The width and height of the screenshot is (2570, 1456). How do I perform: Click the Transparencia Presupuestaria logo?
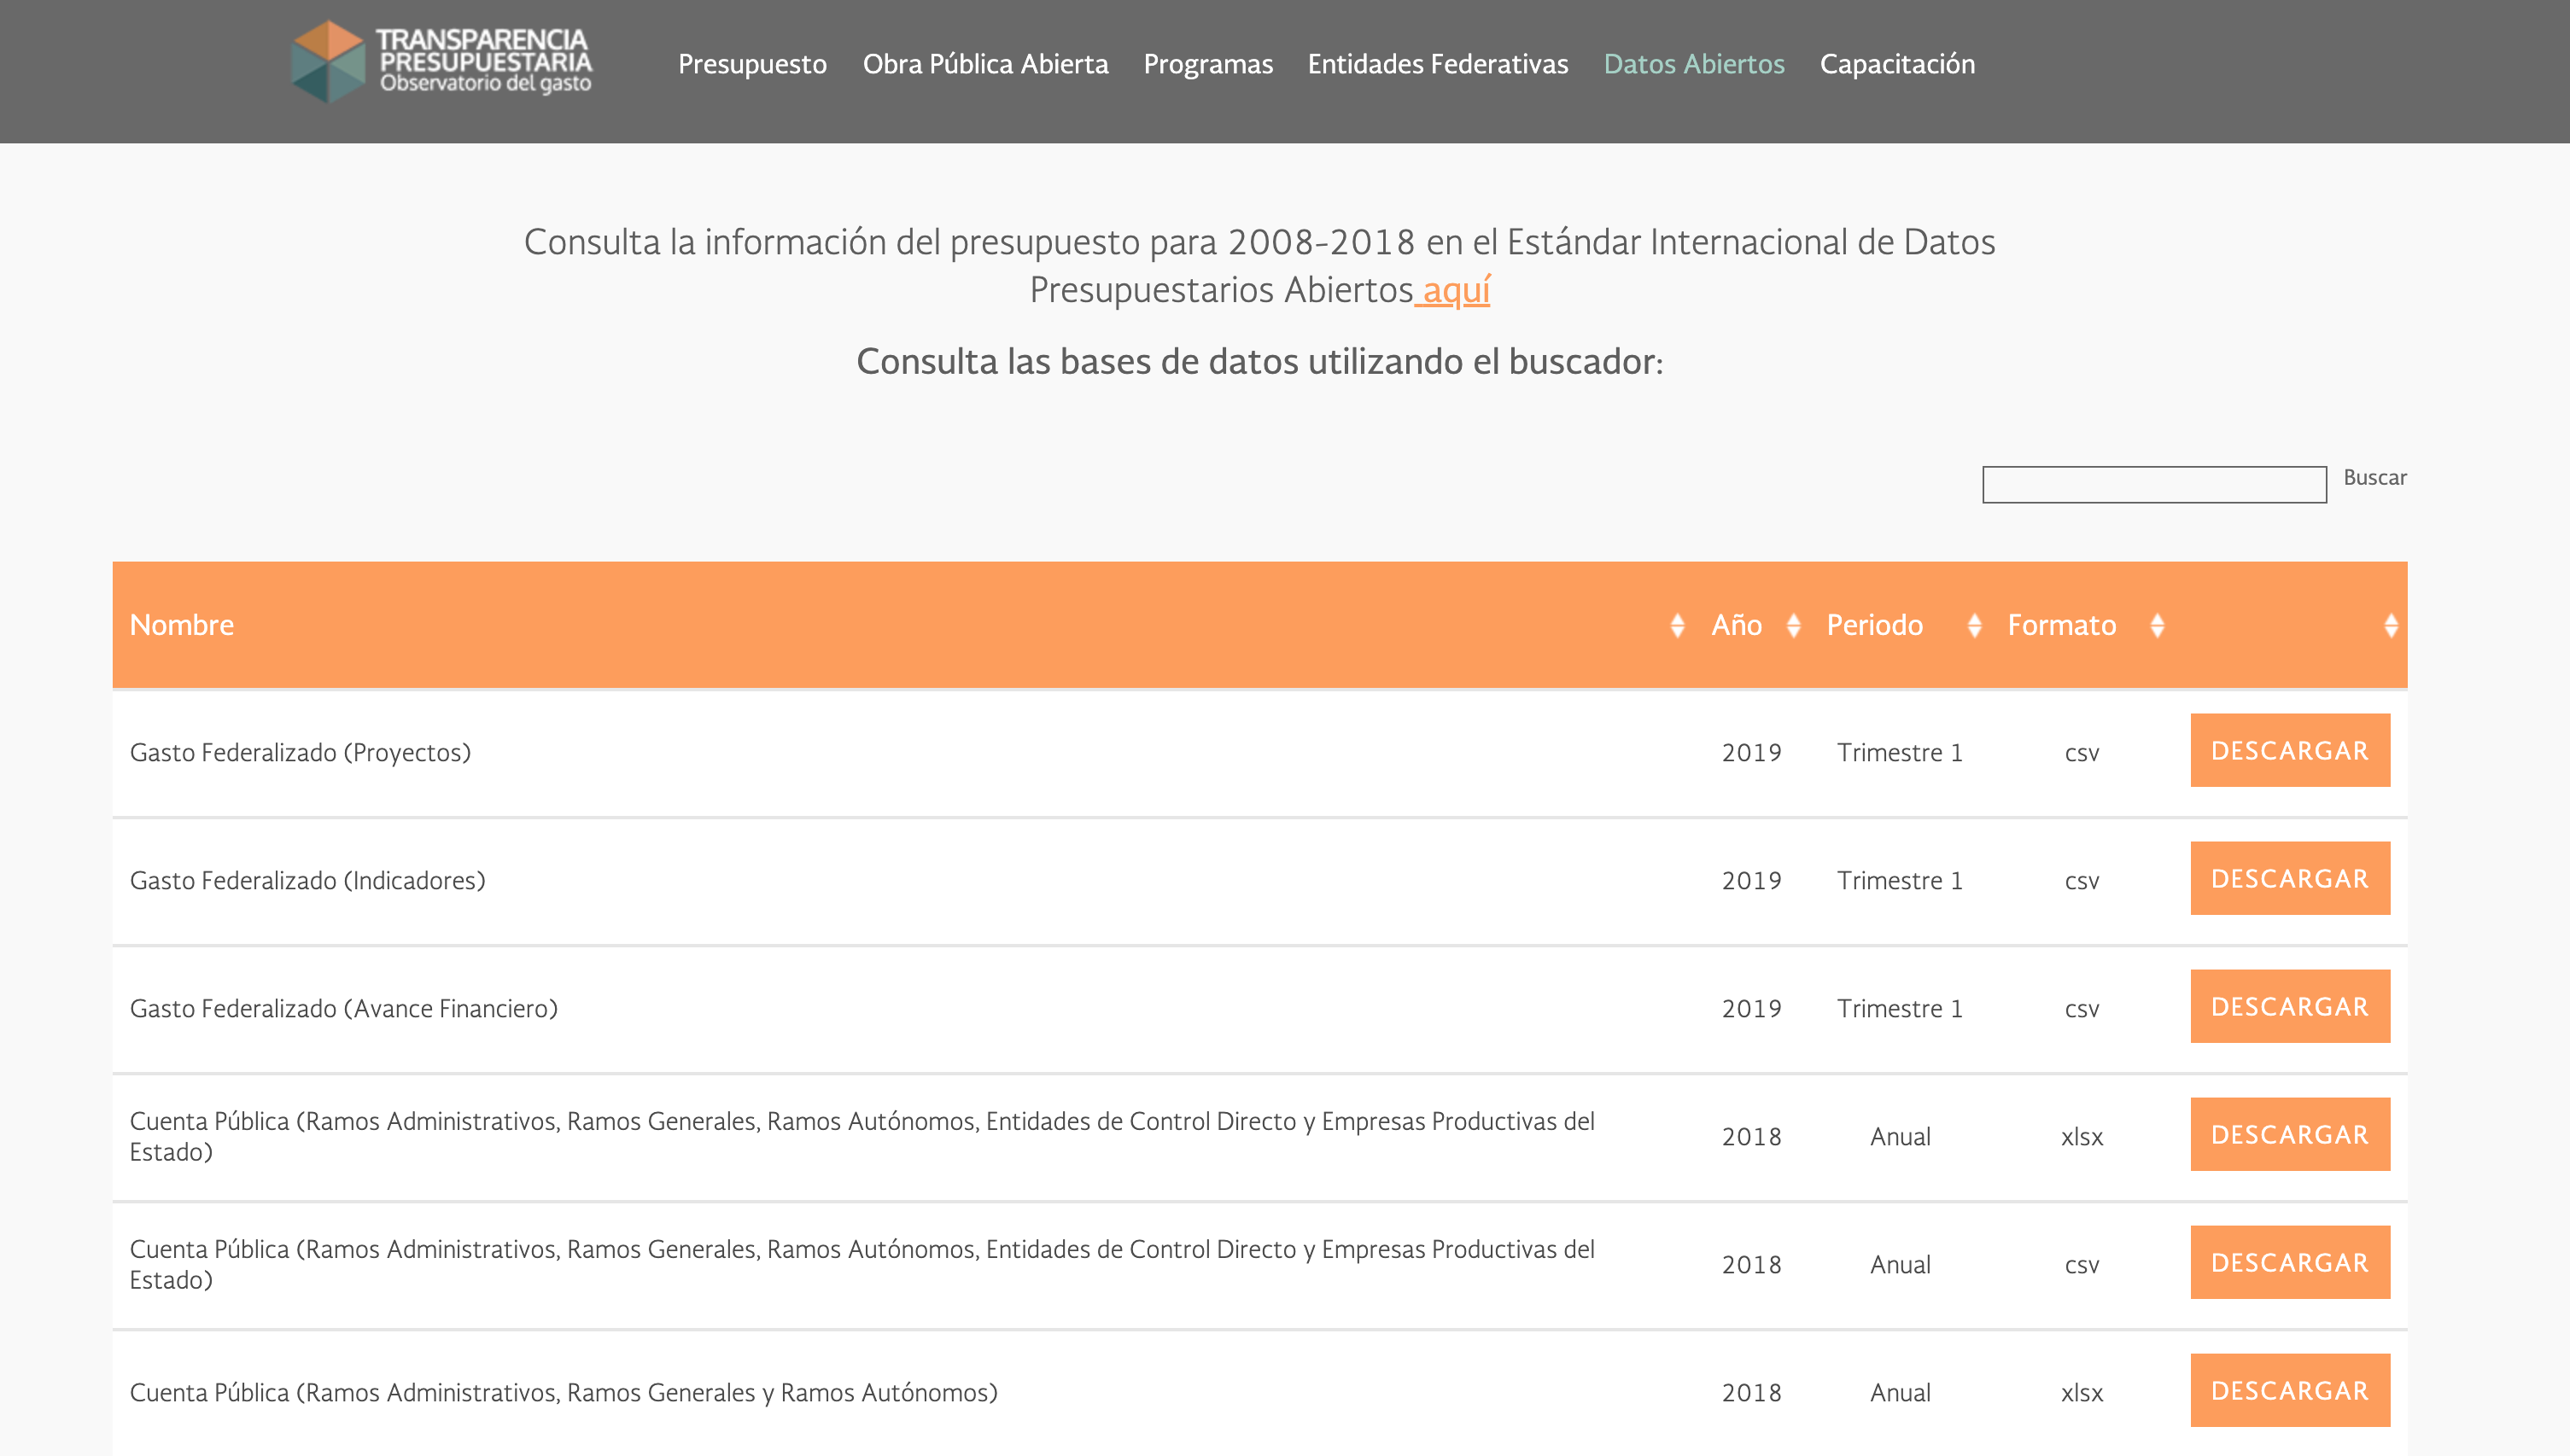[441, 62]
